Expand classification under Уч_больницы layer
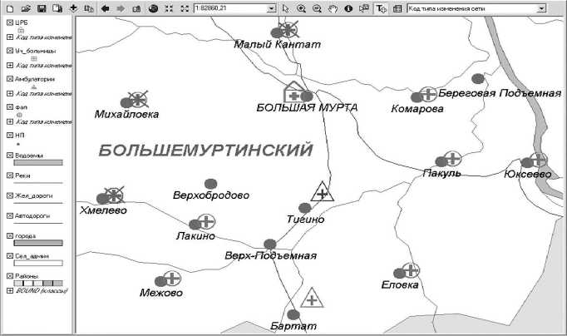Viewport: 567px width, 336px height. [10, 65]
